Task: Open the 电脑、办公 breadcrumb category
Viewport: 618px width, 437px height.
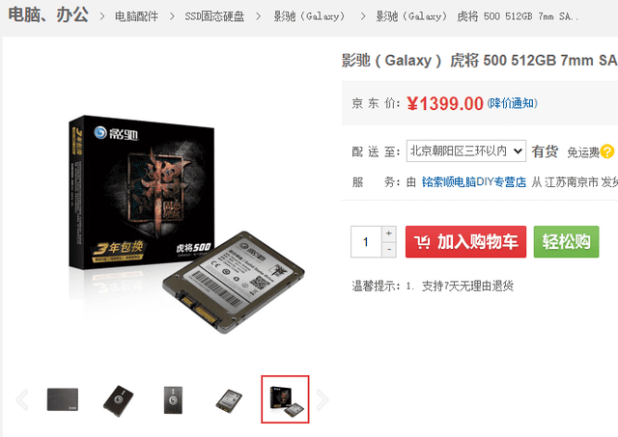Action: pyautogui.click(x=48, y=15)
